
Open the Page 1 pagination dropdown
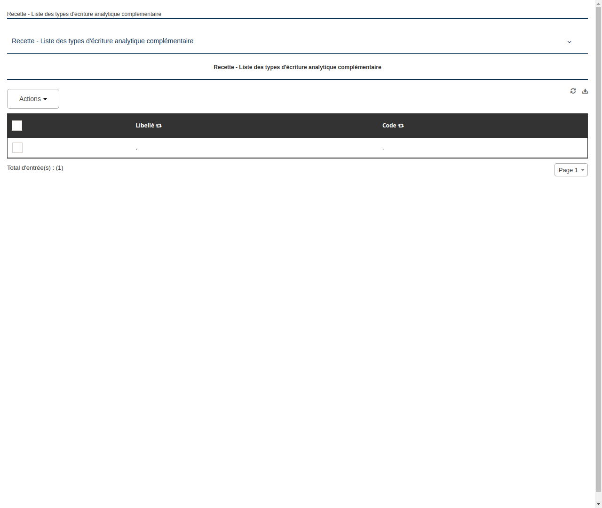pos(570,170)
